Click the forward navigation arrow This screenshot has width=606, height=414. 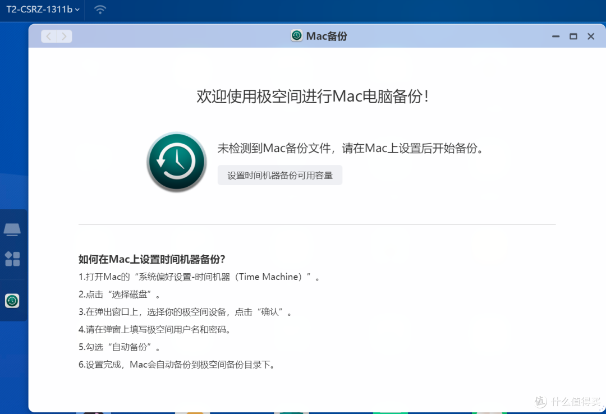[x=64, y=36]
